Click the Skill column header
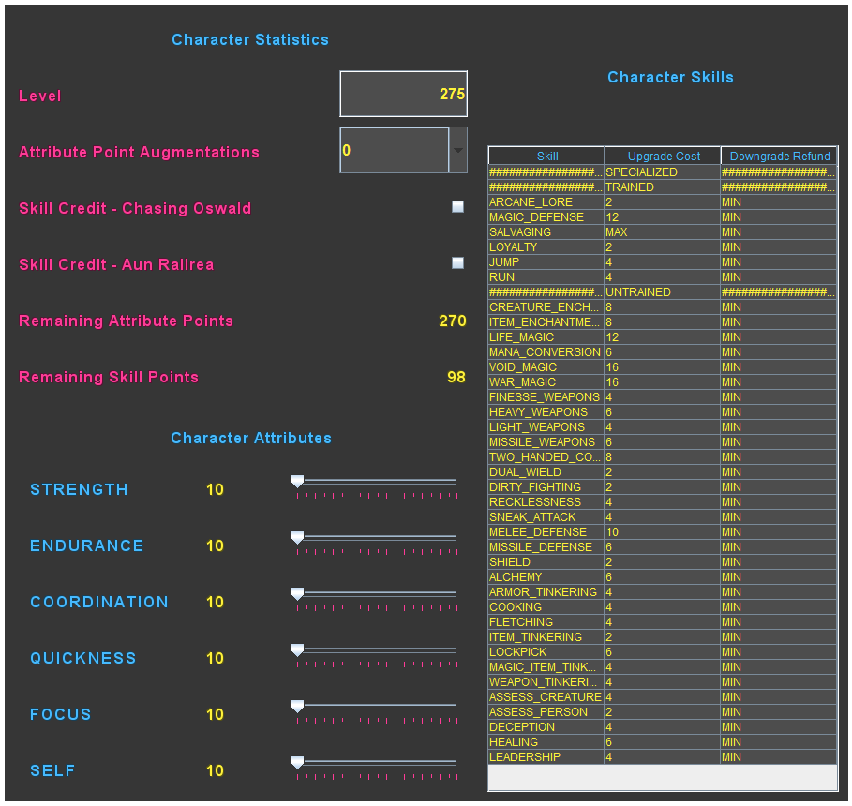The height and width of the screenshot is (806, 852). 546,156
